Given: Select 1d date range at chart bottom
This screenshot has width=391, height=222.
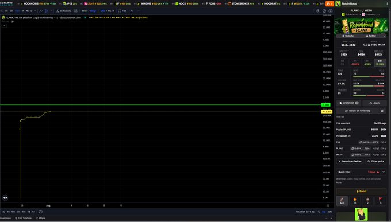Looking at the screenshot, I should coord(33,212).
